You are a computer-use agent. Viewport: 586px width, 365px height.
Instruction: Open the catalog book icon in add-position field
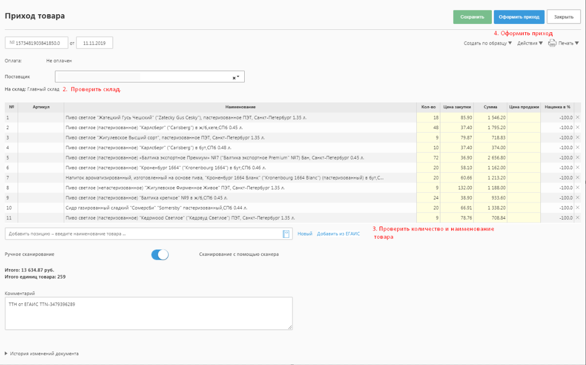tap(286, 234)
